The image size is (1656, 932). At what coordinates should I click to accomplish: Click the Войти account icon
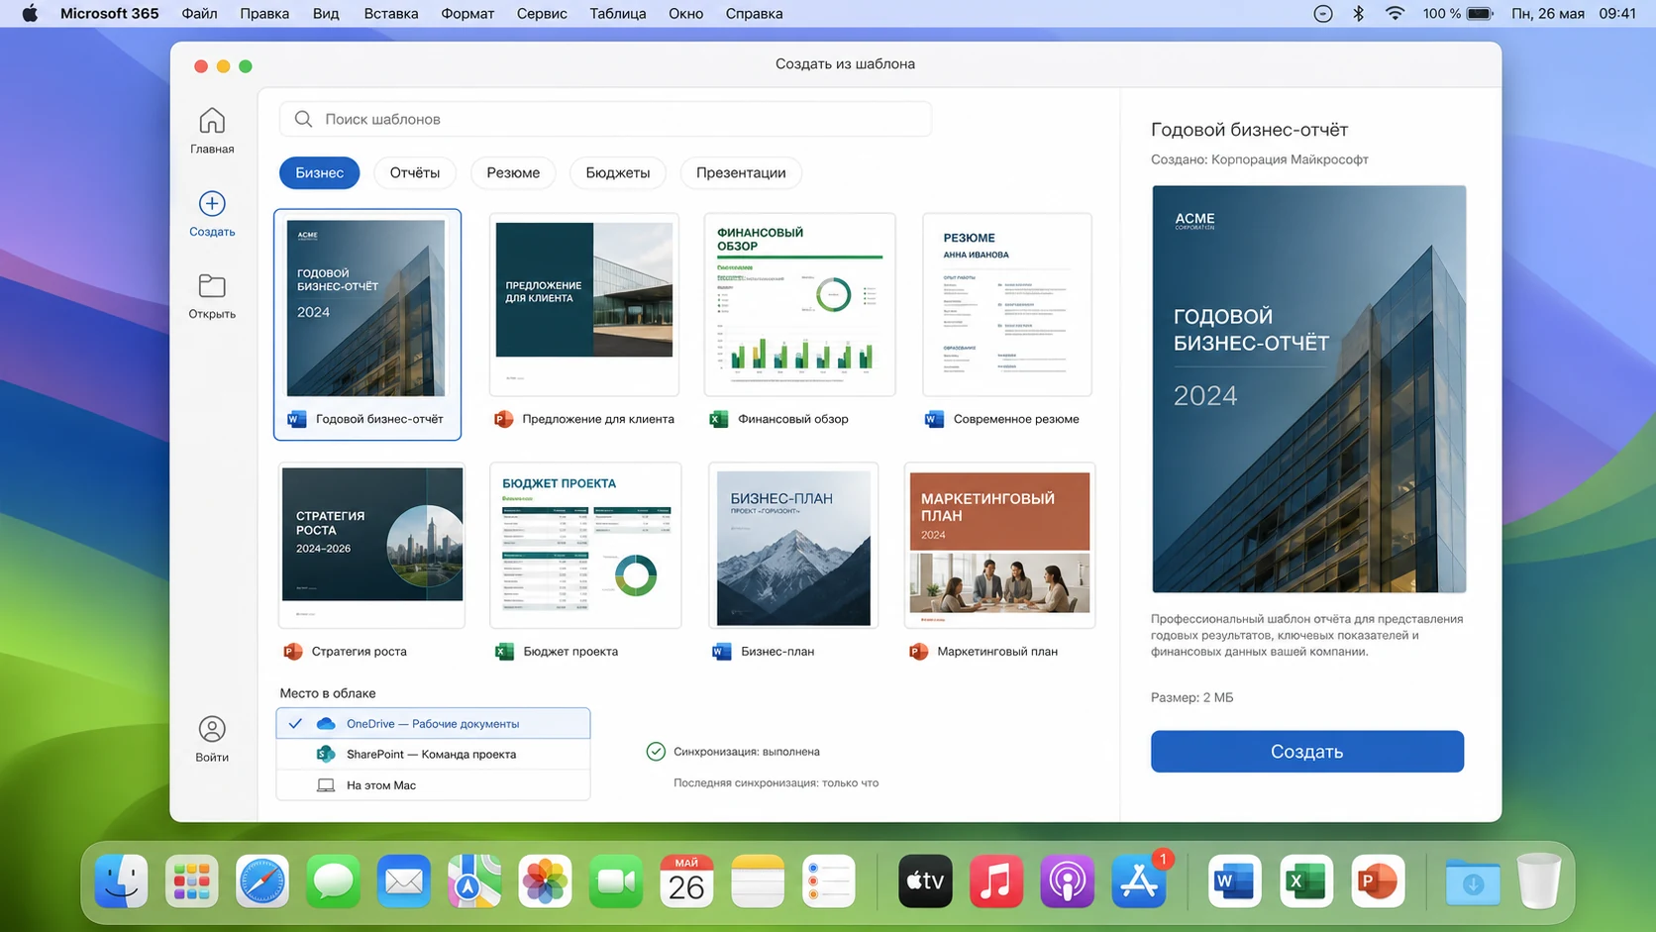212,730
